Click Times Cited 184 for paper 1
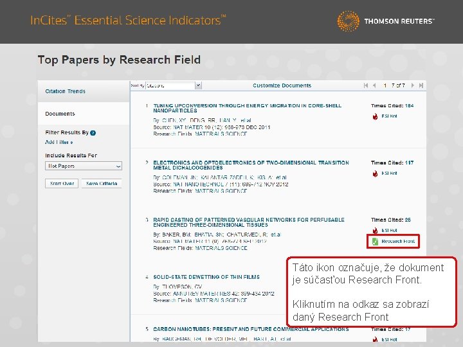Viewport: 463px width, 347px height. [x=392, y=105]
